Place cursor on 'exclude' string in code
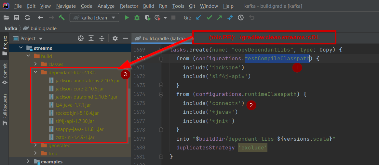This screenshot has height=165, width=379. tap(252, 147)
